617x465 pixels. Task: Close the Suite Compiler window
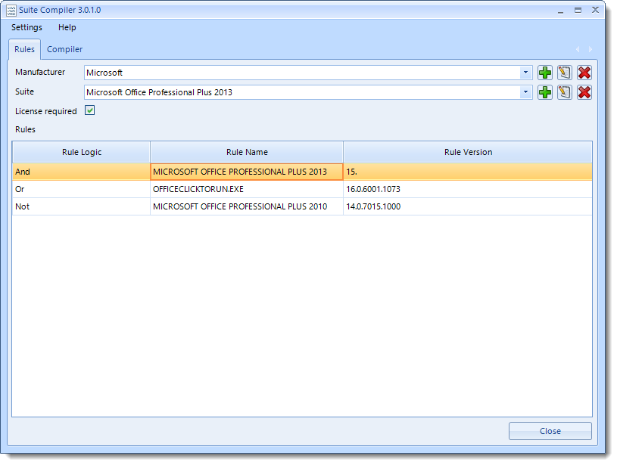[595, 11]
